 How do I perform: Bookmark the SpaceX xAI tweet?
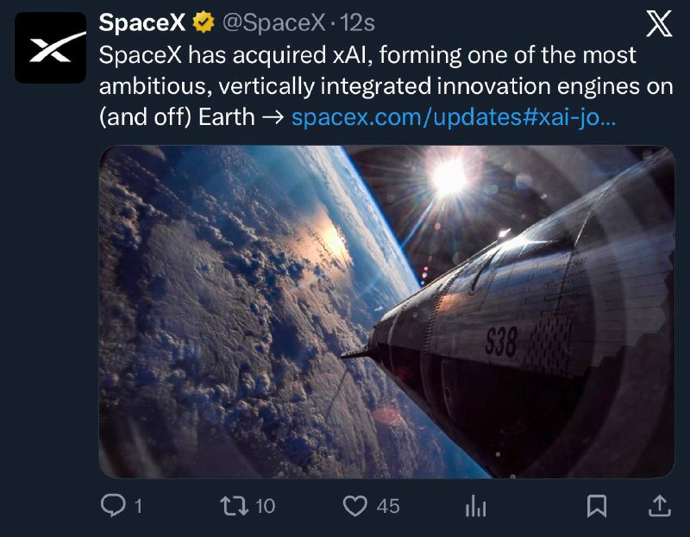[x=596, y=505]
